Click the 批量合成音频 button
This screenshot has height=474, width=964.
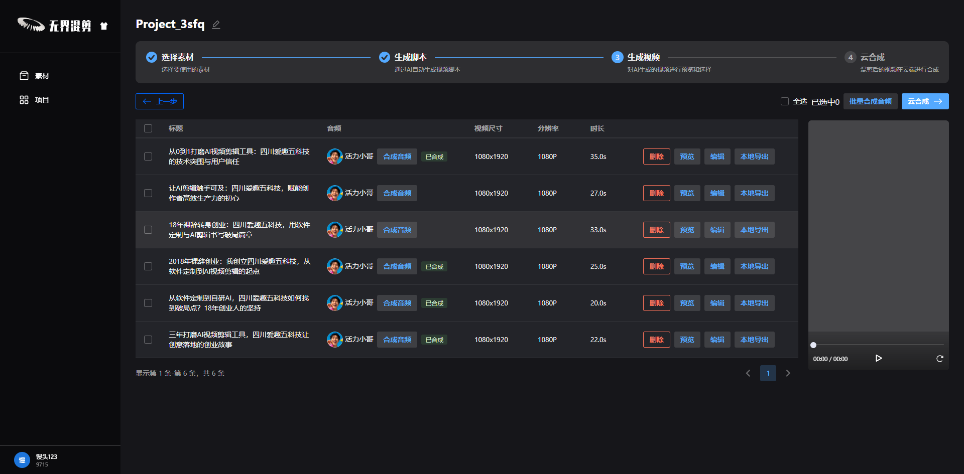(x=870, y=101)
